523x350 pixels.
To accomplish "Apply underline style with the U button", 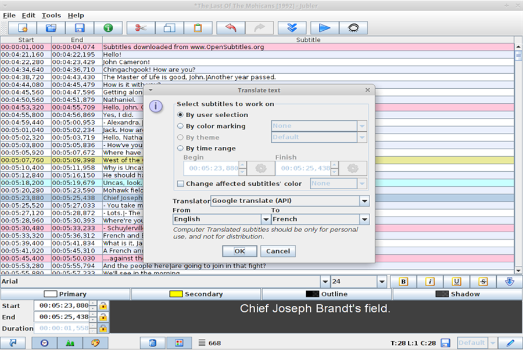I will 456,282.
